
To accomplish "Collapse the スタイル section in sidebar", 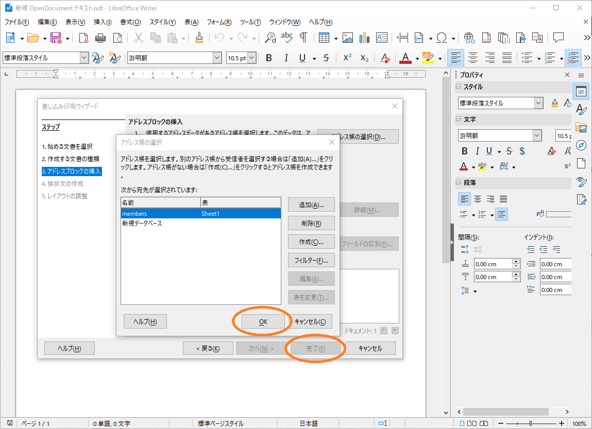I will coord(459,87).
